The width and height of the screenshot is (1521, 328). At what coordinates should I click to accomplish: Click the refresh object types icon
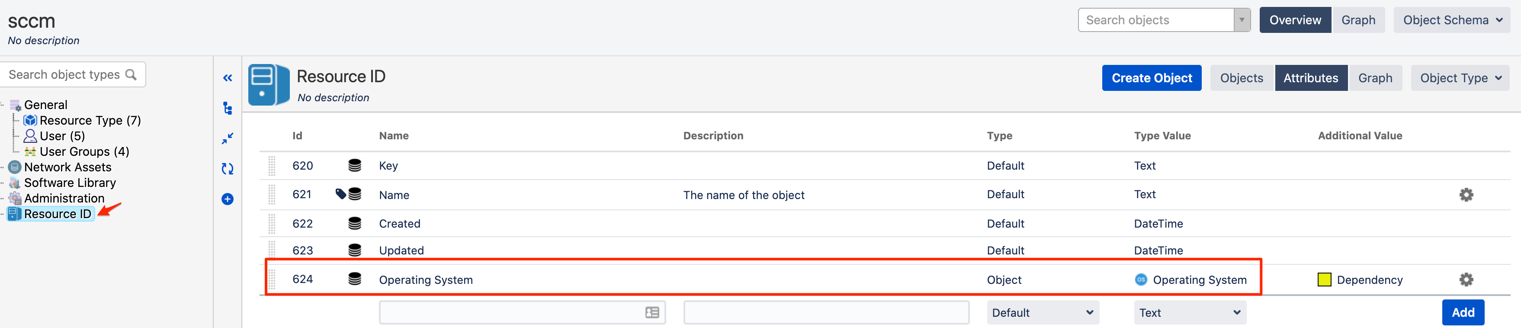[227, 169]
